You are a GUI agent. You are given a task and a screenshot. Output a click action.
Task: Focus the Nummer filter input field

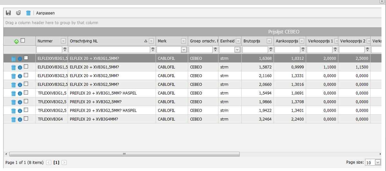49,50
